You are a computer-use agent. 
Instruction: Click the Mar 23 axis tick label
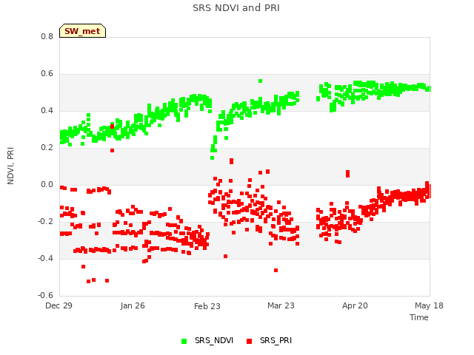click(x=281, y=305)
